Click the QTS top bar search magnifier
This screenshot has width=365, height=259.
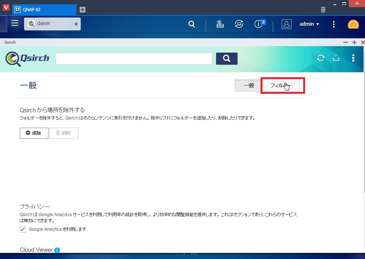point(192,24)
